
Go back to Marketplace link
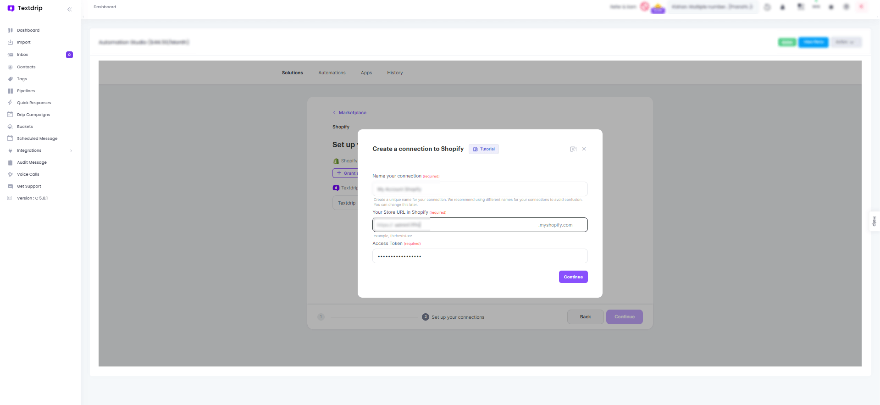[x=353, y=113]
